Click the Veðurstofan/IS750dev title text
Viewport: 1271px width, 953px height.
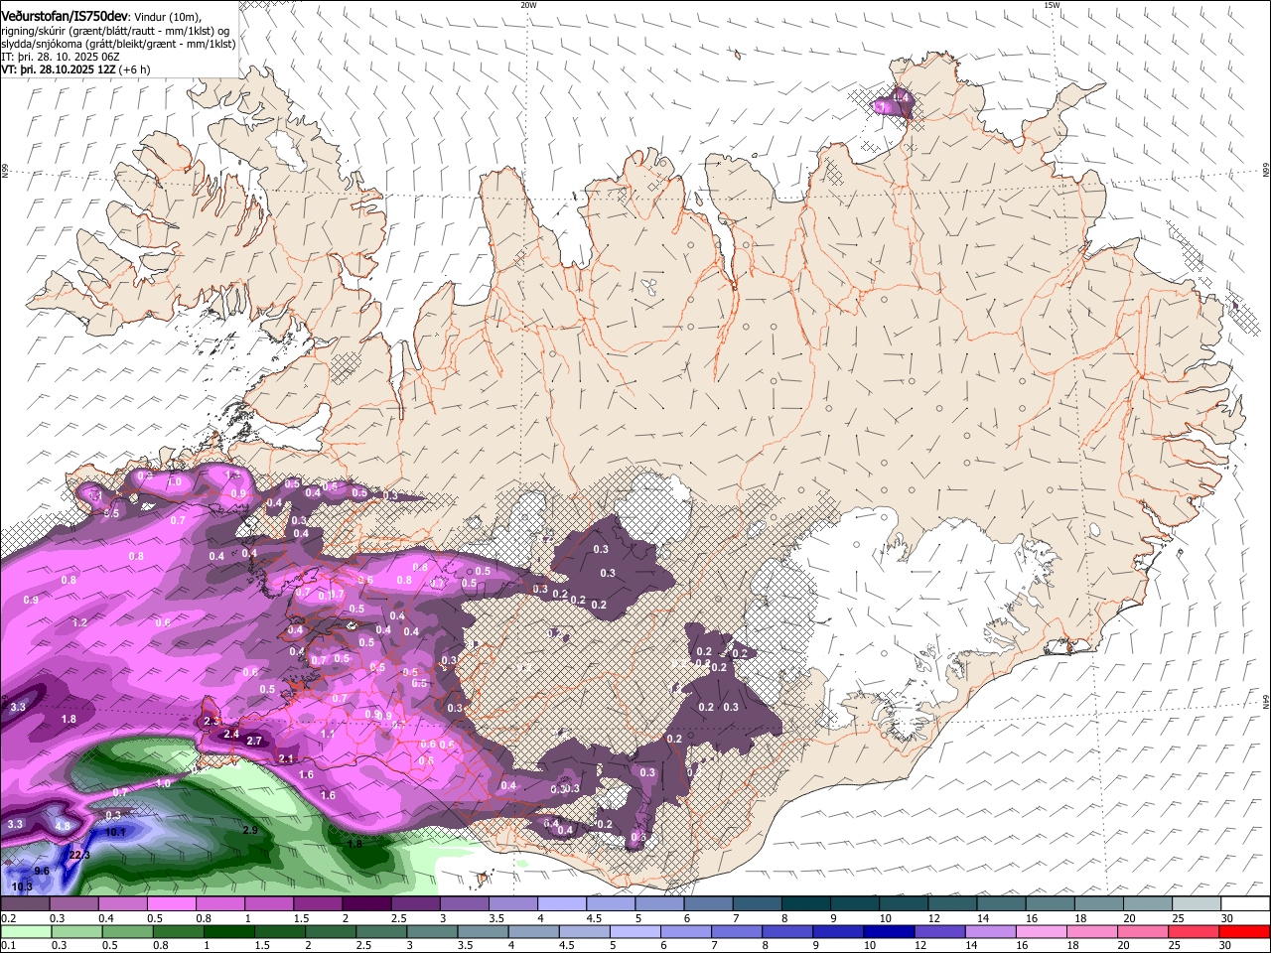(64, 16)
